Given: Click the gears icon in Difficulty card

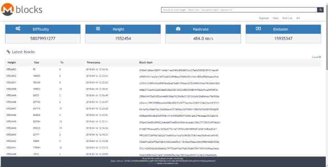Looking at the screenshot, I should (18, 29).
